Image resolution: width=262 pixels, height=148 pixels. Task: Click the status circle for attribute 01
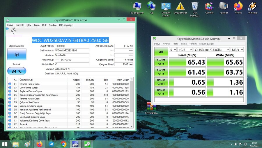10,84
